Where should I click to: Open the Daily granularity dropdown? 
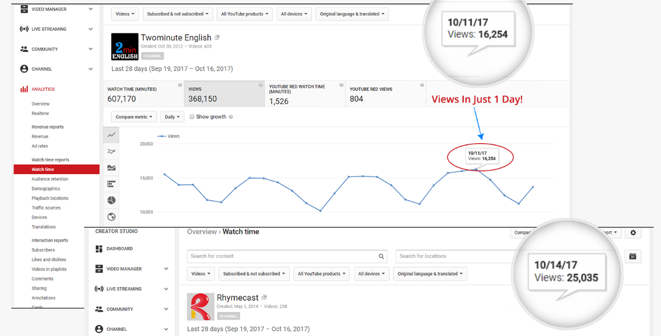coord(172,117)
